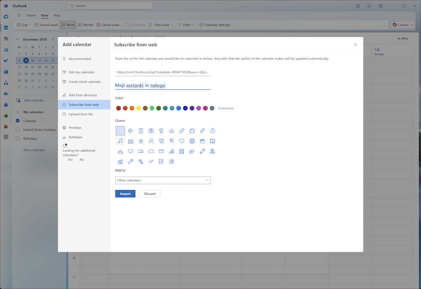Choose the airplane charm icon
The image size is (421, 289).
[x=131, y=131]
